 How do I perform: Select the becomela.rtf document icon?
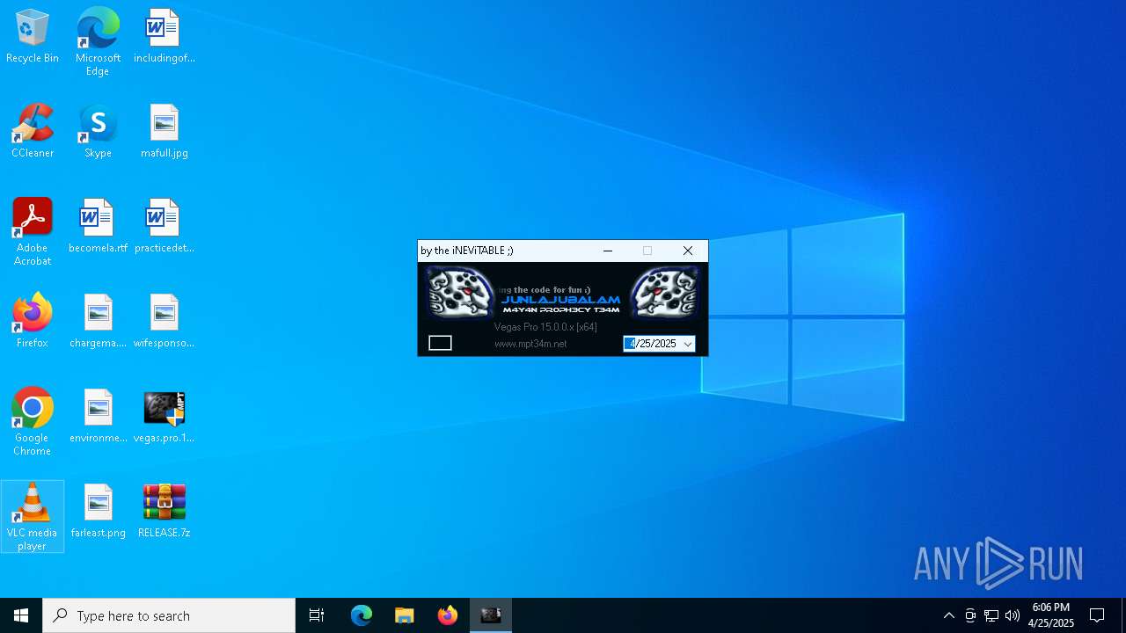point(98,226)
